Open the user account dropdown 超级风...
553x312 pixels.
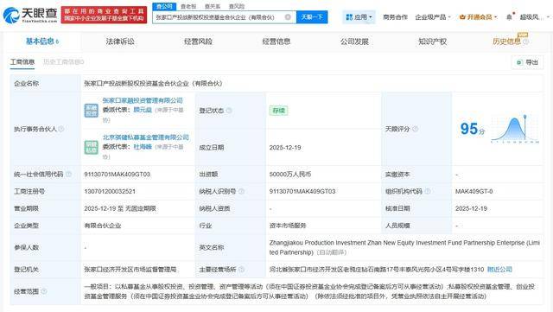534,17
